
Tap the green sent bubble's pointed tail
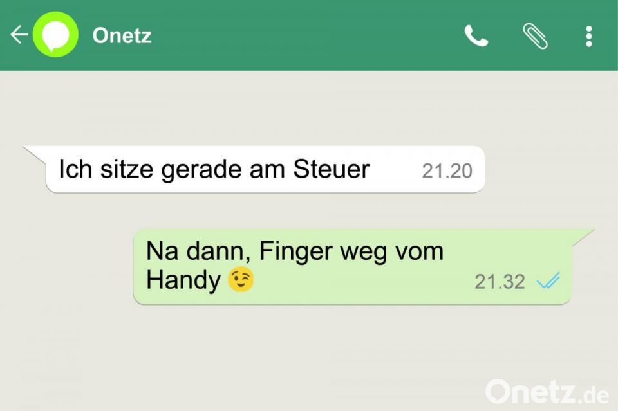pos(583,237)
